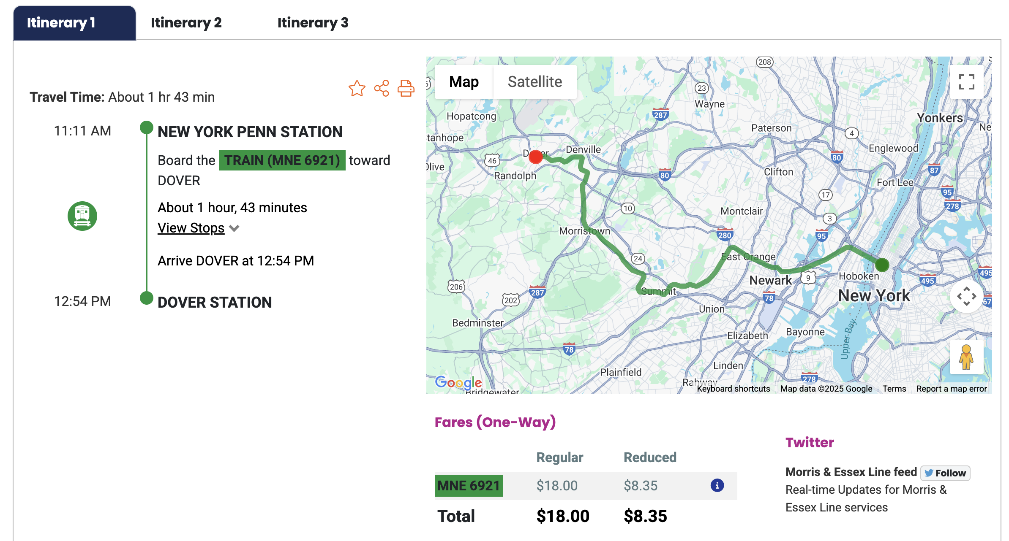The width and height of the screenshot is (1009, 541).
Task: Click the chevron beside View Stops
Action: (x=234, y=228)
